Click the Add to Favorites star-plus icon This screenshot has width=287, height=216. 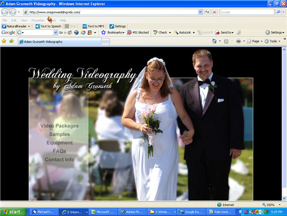click(x=12, y=41)
